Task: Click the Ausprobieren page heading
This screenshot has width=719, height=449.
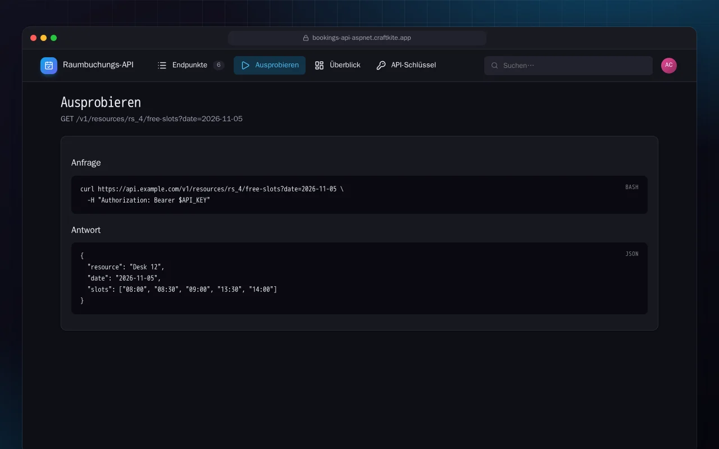Action: 101,103
